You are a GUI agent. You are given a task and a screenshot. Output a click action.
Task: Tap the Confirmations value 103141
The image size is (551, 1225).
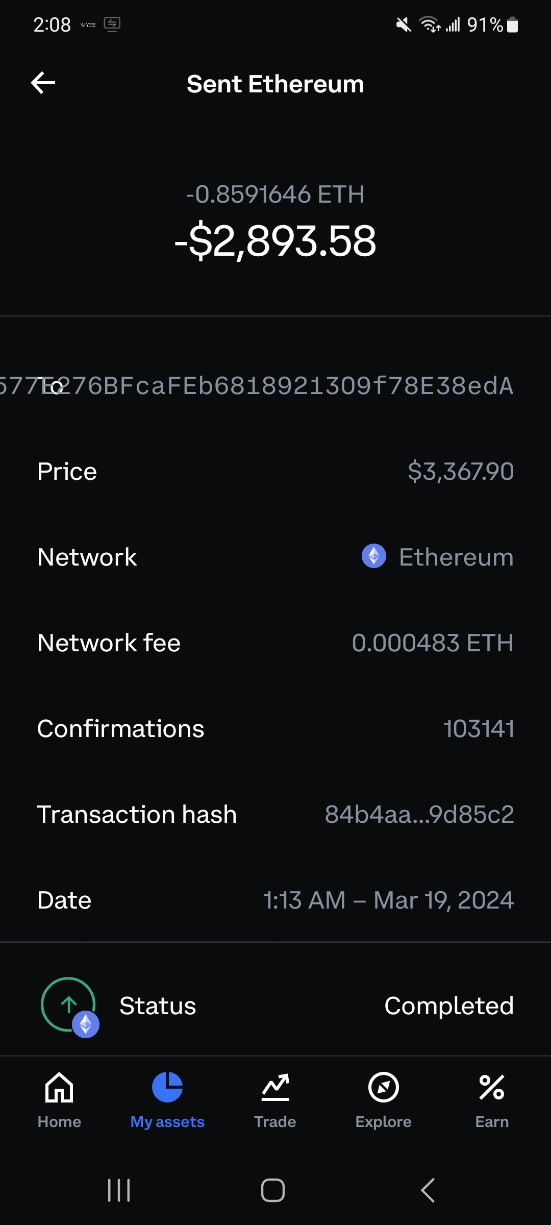pyautogui.click(x=479, y=728)
